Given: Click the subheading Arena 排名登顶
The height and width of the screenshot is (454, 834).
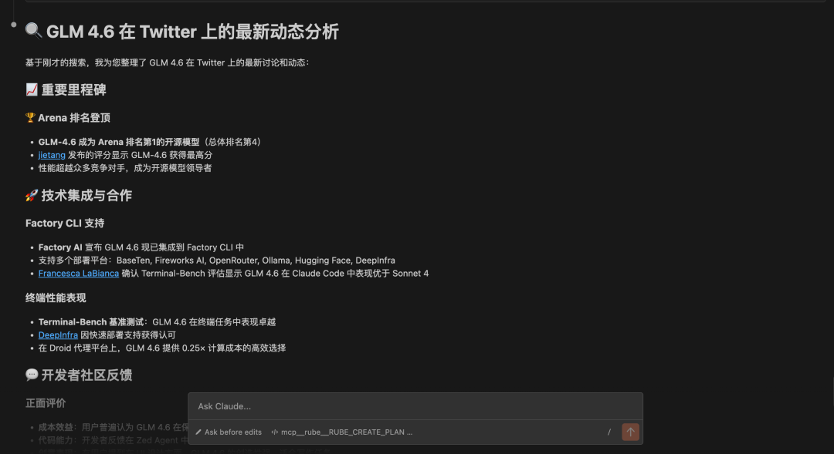Looking at the screenshot, I should 74,118.
